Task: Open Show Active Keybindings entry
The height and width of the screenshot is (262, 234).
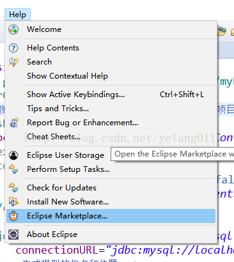Action: [x=111, y=95]
